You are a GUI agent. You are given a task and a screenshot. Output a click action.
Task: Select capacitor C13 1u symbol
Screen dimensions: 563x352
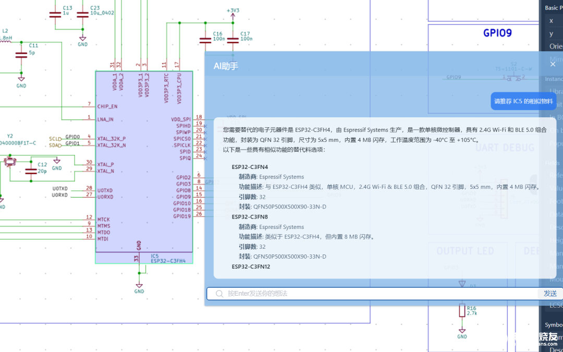pos(55,15)
